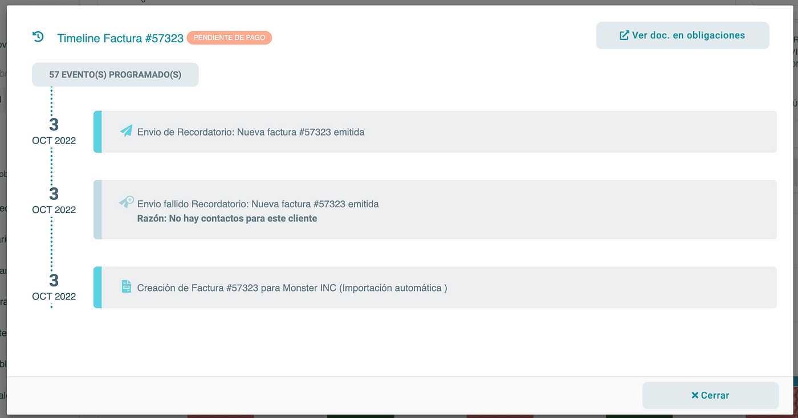Open the Creación de Factura #57323 event
Image resolution: width=798 pixels, height=418 pixels.
point(435,288)
